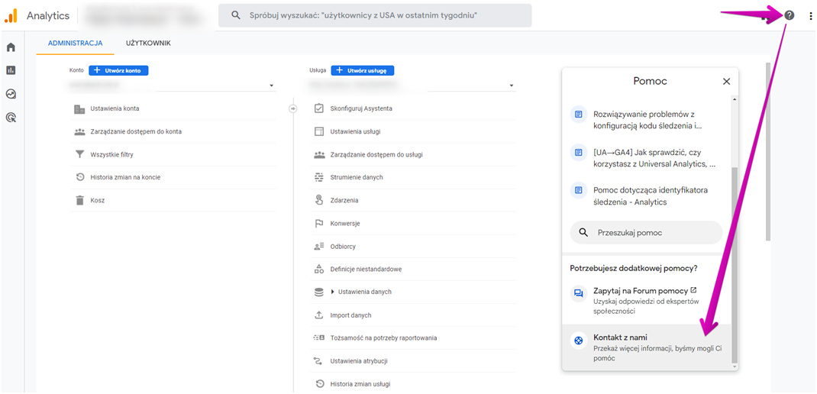Open Ustawienia konta
Screen dimensions: 817x394
[x=115, y=108]
